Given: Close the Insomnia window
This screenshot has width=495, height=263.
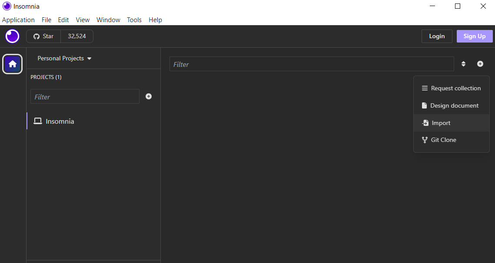Looking at the screenshot, I should coord(483,6).
